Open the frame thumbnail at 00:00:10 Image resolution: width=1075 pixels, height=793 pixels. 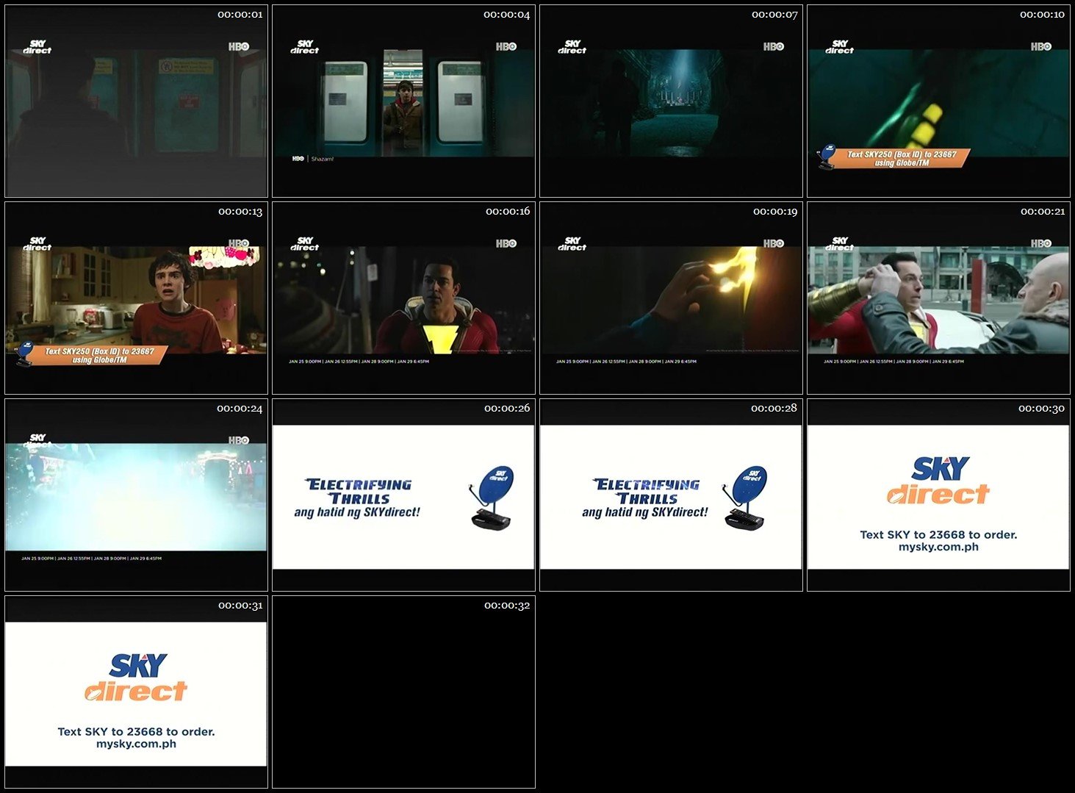[x=938, y=101]
